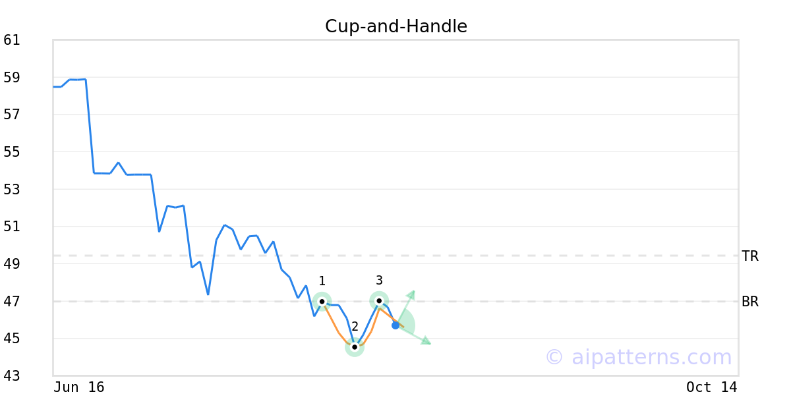791x415 pixels.
Task: Click the Cup-and-Handle chart title
Action: pos(396,26)
